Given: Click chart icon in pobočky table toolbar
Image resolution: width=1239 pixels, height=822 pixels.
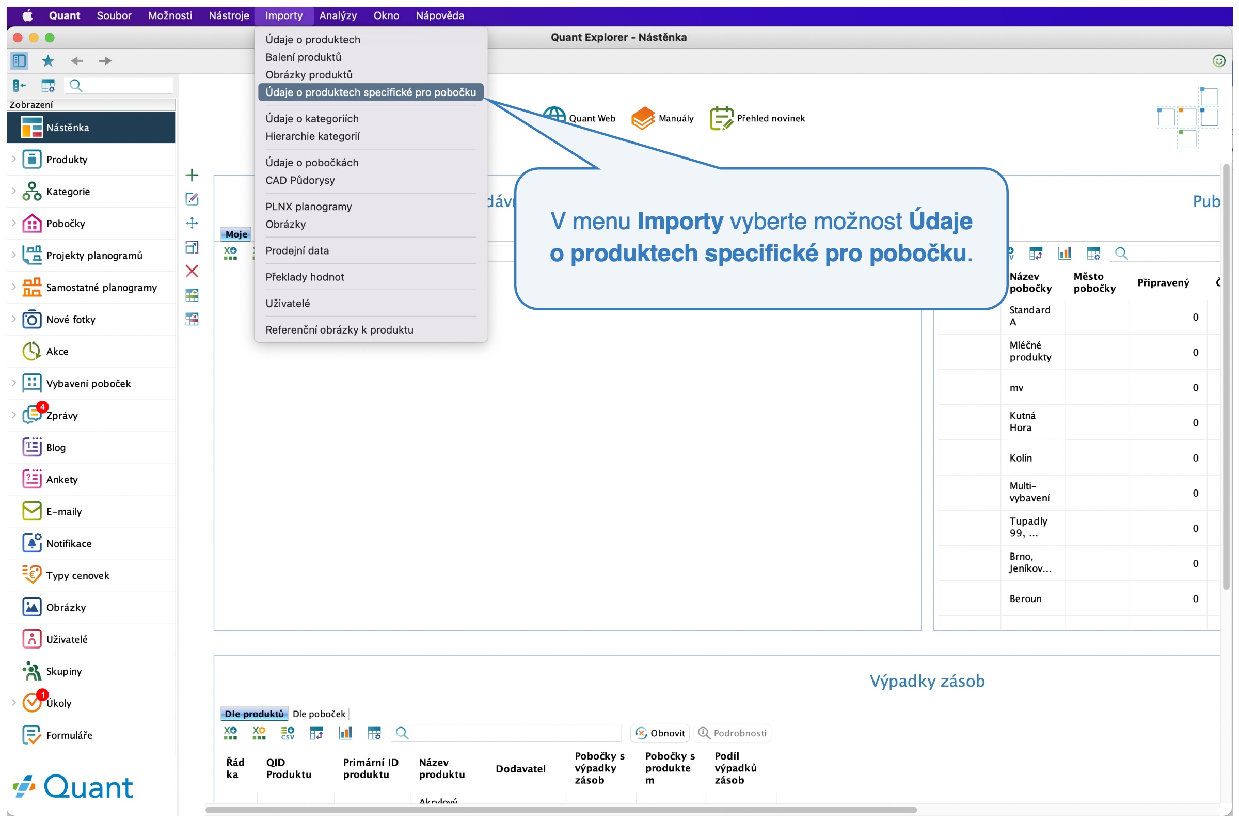Looking at the screenshot, I should pos(1065,254).
